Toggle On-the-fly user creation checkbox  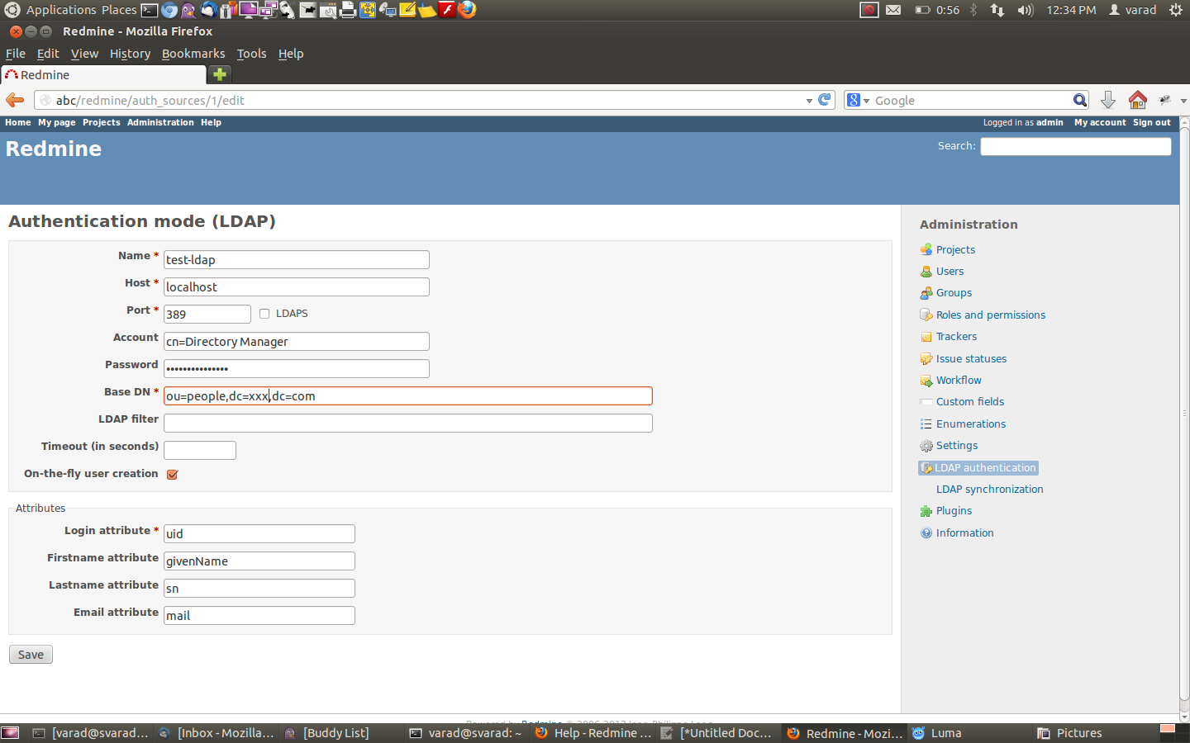pos(173,475)
